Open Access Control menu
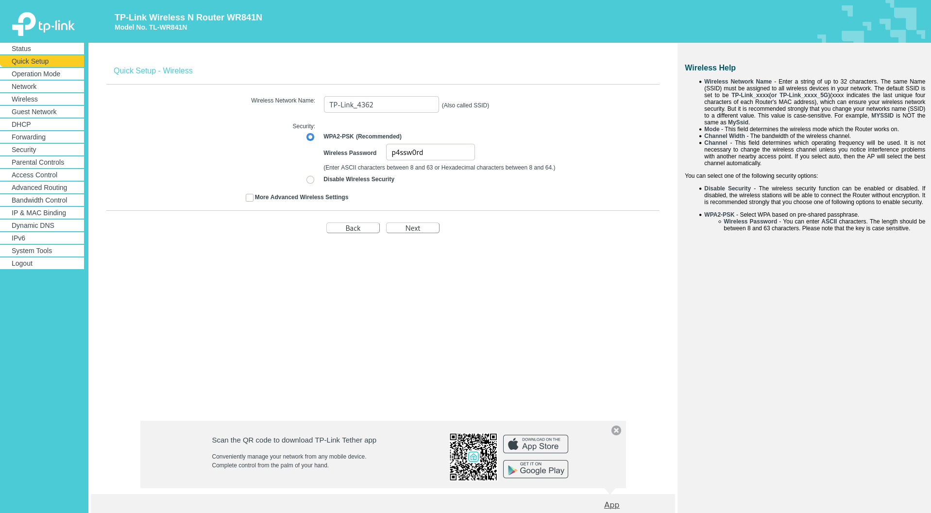This screenshot has height=513, width=931. 42,175
